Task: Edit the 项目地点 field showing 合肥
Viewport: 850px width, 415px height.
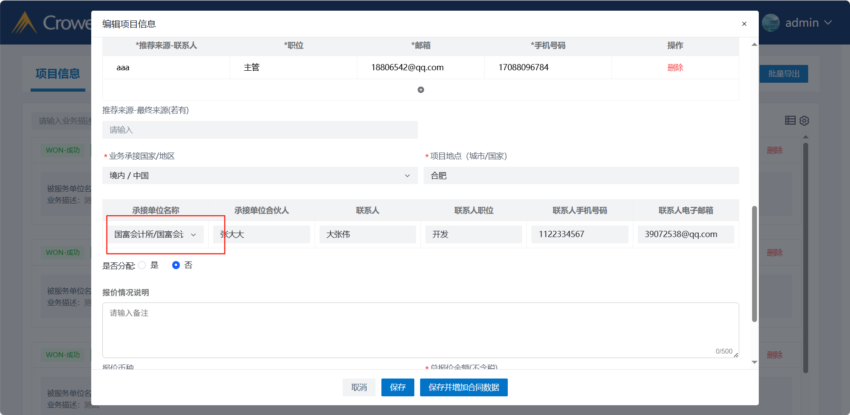Action: click(581, 176)
